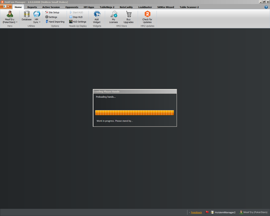
Task: Open the Opponents tab
Action: [x=72, y=7]
